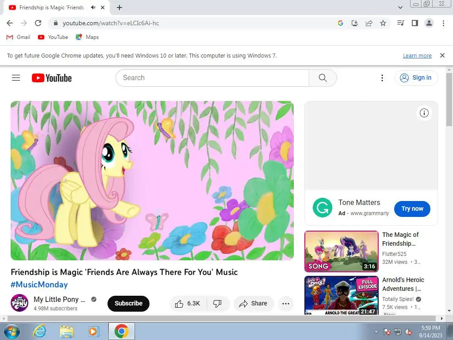Viewport: 453px width, 340px height.
Task: Open the Gmail bookmark
Action: point(19,37)
